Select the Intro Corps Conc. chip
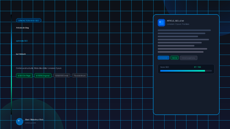Viewport: 230px width, 129px height. 189,58
